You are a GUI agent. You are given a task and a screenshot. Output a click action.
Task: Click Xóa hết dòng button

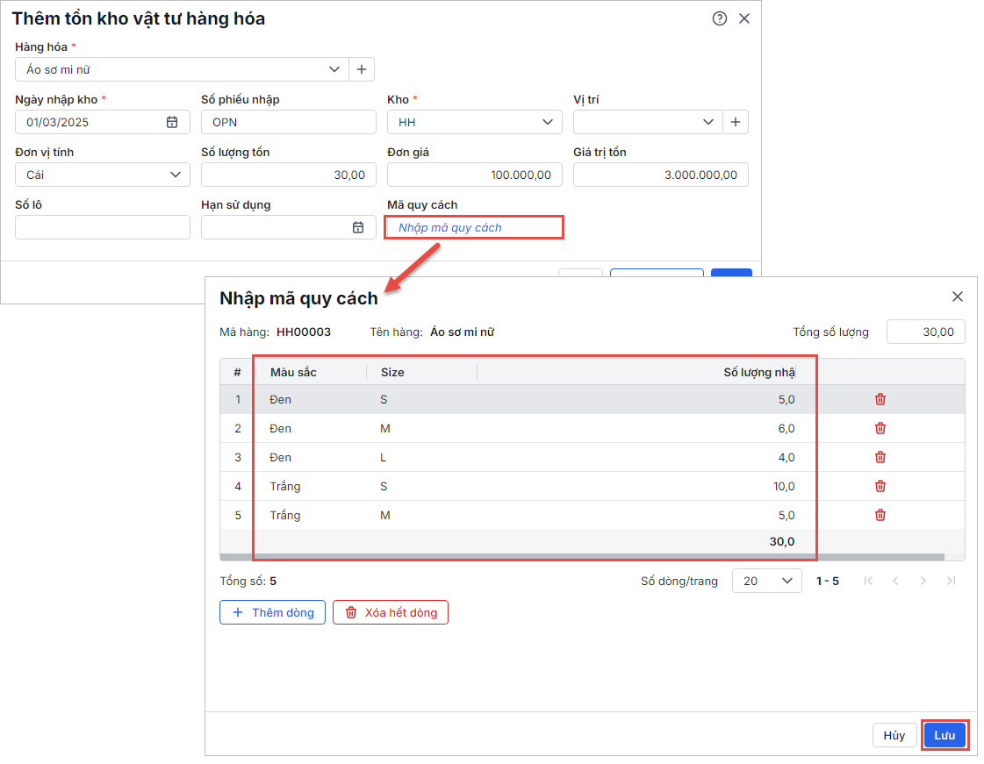(391, 612)
